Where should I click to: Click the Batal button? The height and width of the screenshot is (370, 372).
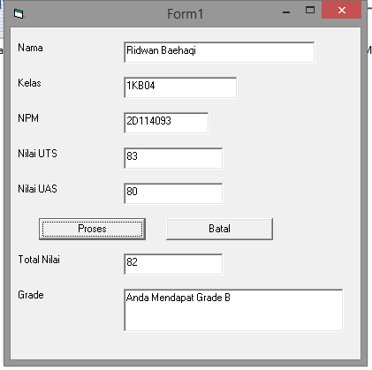click(x=219, y=229)
